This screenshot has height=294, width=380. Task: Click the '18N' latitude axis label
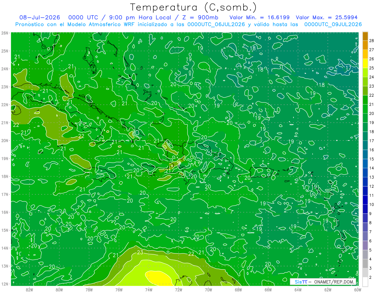(5, 176)
